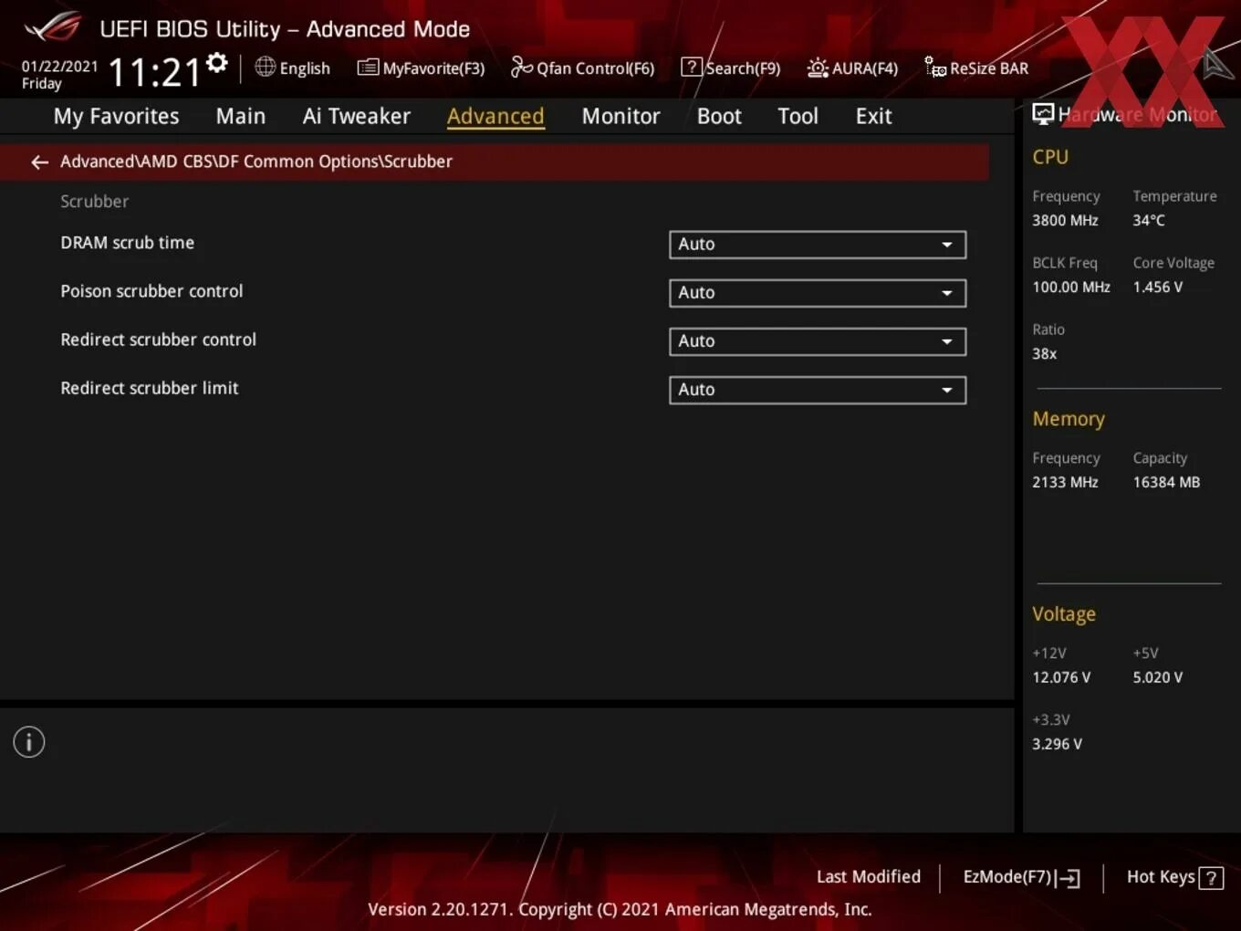This screenshot has height=931, width=1241.
Task: Click the Version 2.20.1271 copyright text
Action: coord(620,909)
